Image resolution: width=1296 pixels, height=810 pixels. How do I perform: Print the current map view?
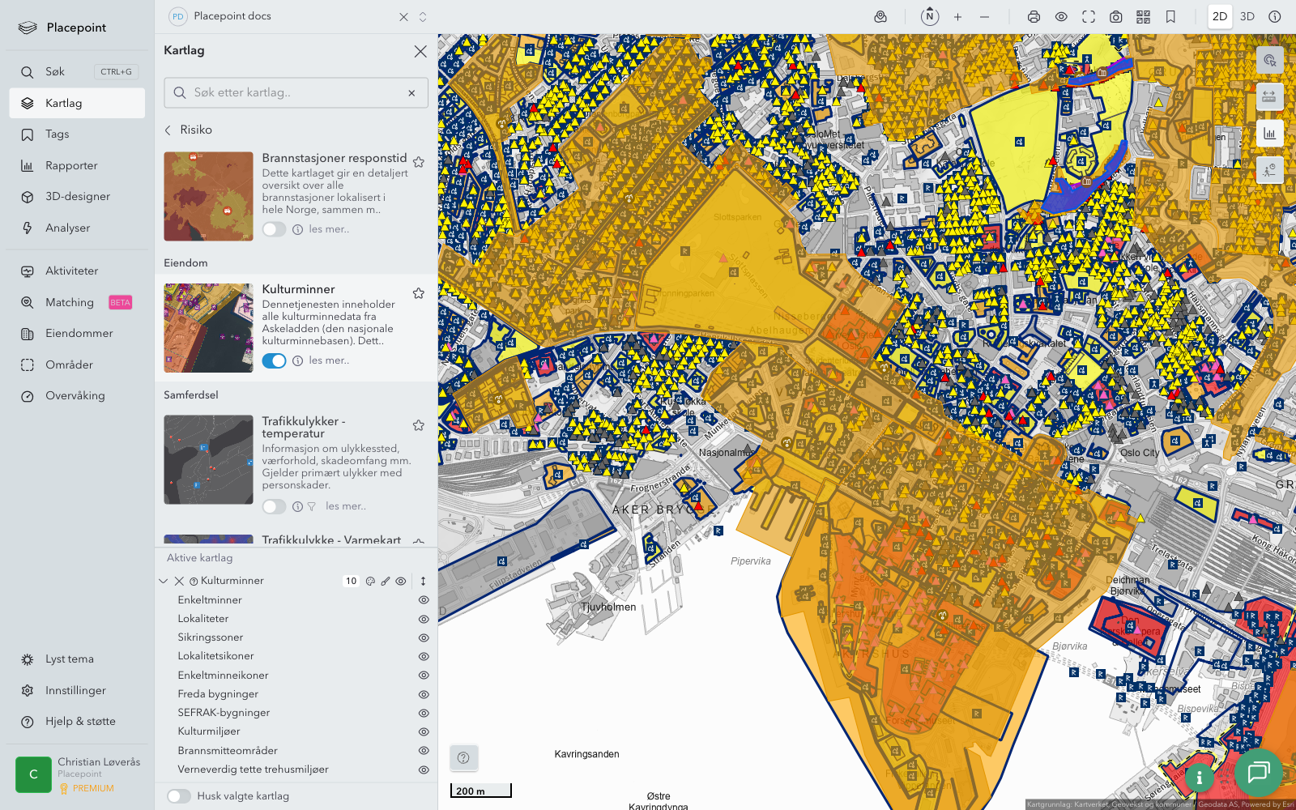tap(1034, 17)
